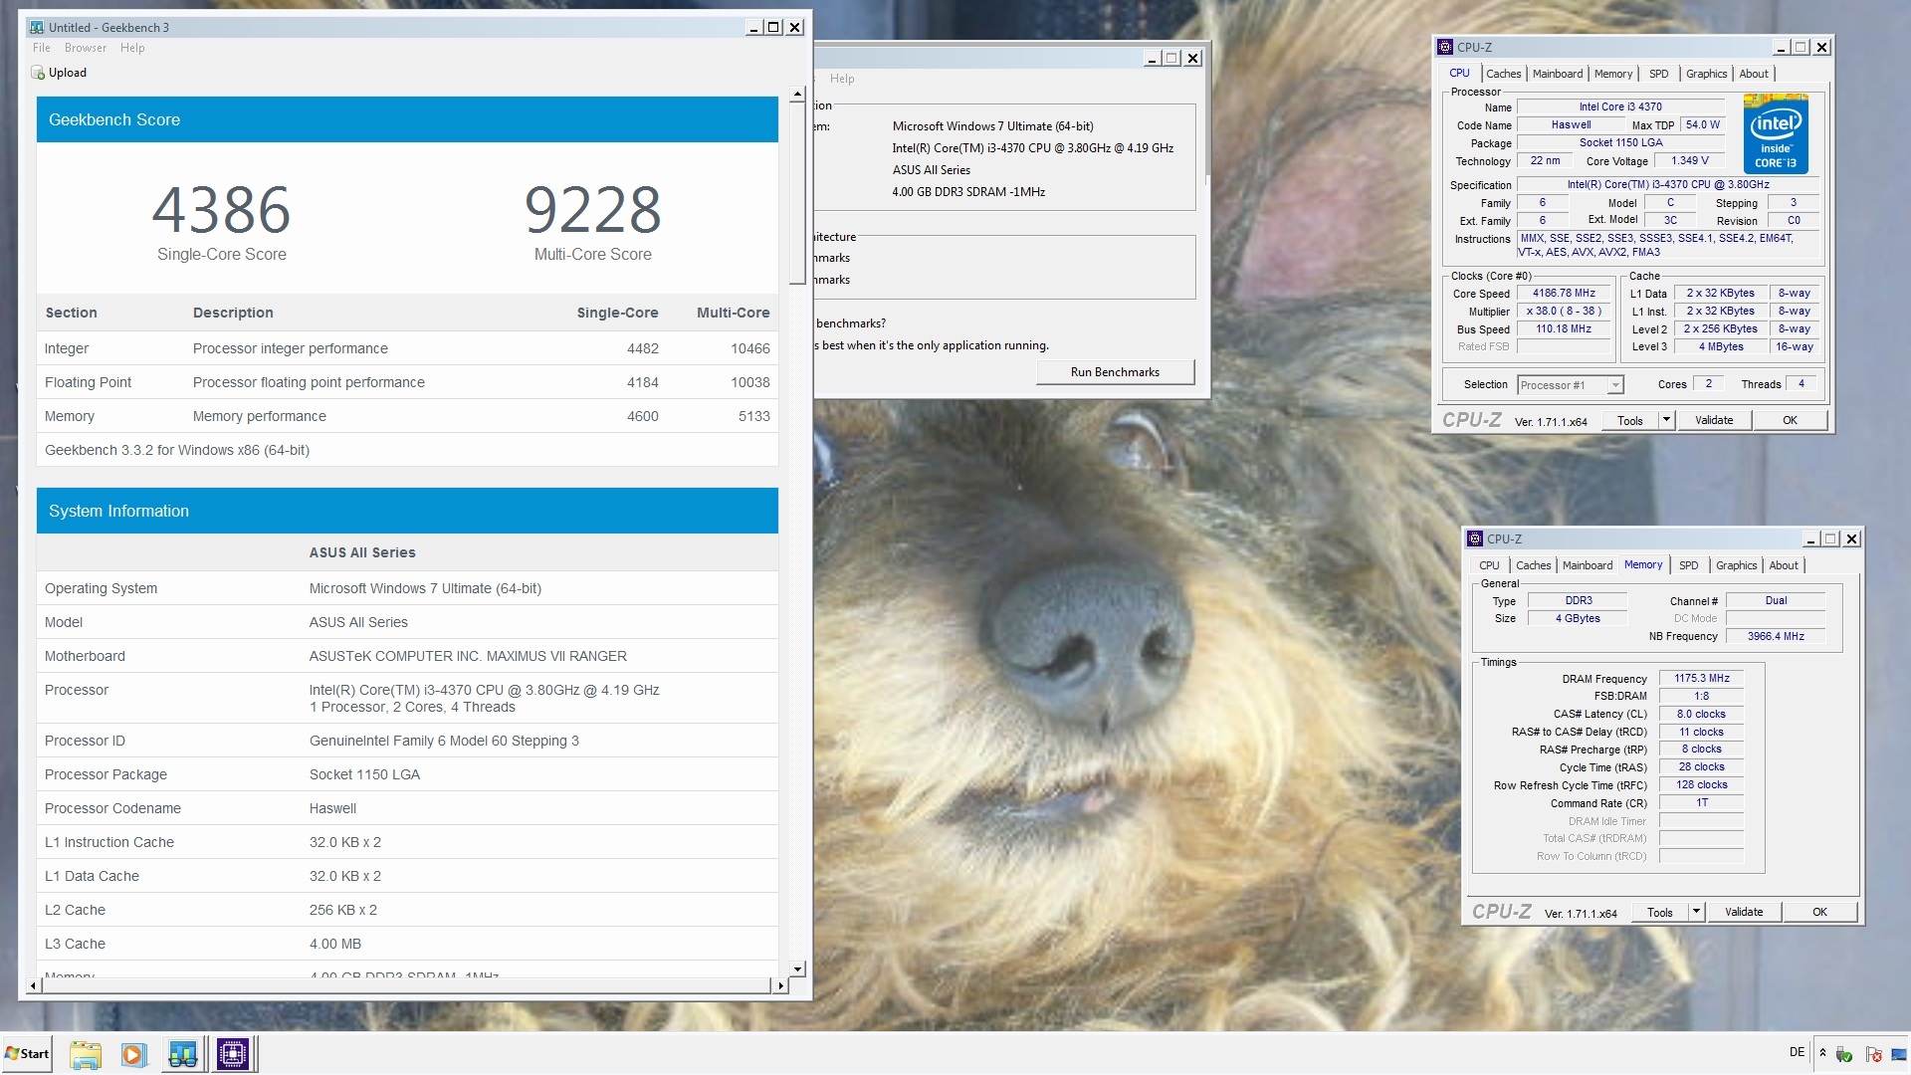1911x1075 pixels.
Task: Open Help menu in the background Geekbench window
Action: 842,79
